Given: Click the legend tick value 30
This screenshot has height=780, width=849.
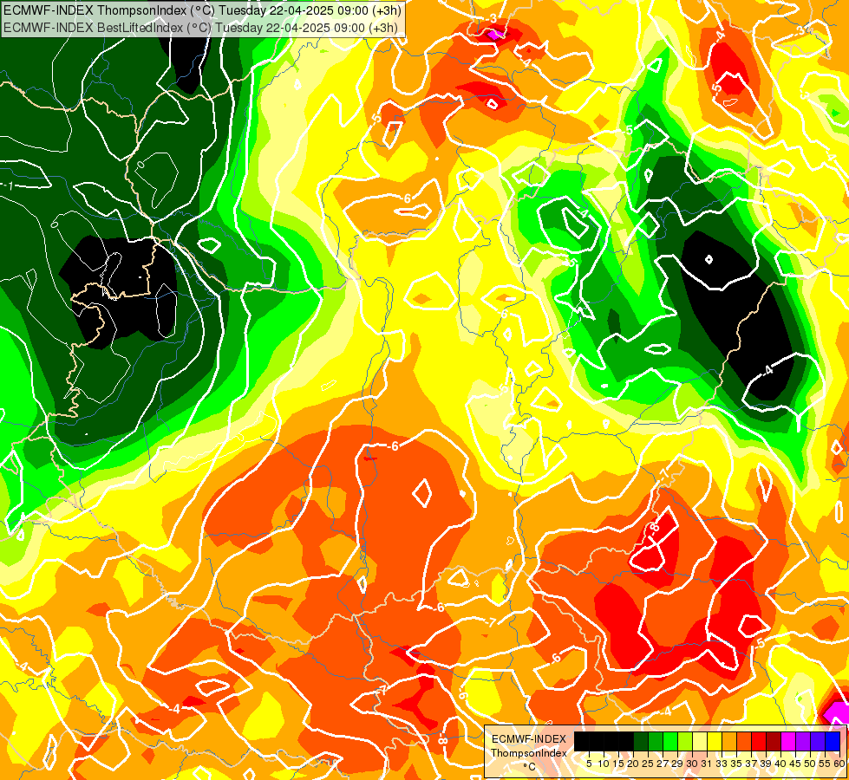Looking at the screenshot, I should (x=693, y=764).
